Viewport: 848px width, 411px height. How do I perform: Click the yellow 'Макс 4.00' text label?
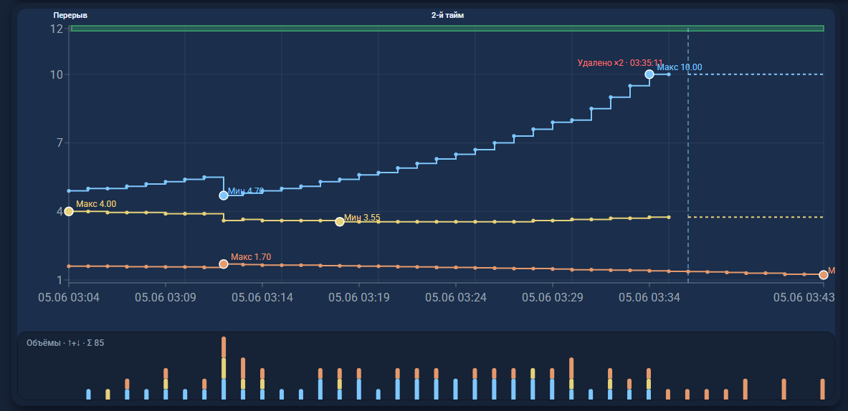tap(96, 204)
